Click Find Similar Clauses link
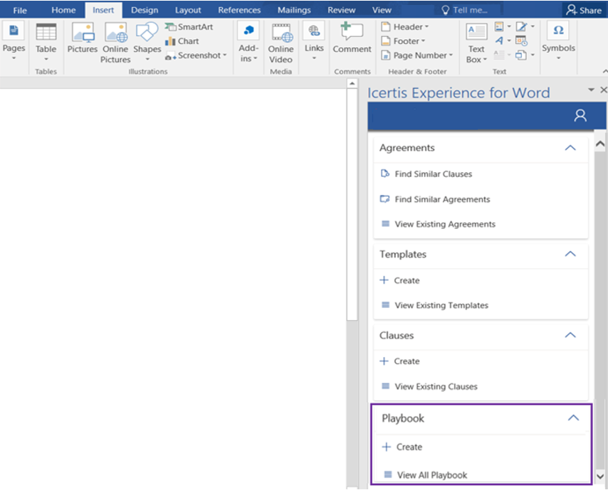The image size is (608, 490). [433, 174]
